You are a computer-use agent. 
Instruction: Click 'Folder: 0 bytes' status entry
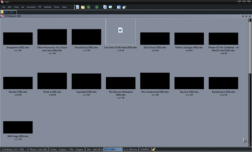(58, 149)
